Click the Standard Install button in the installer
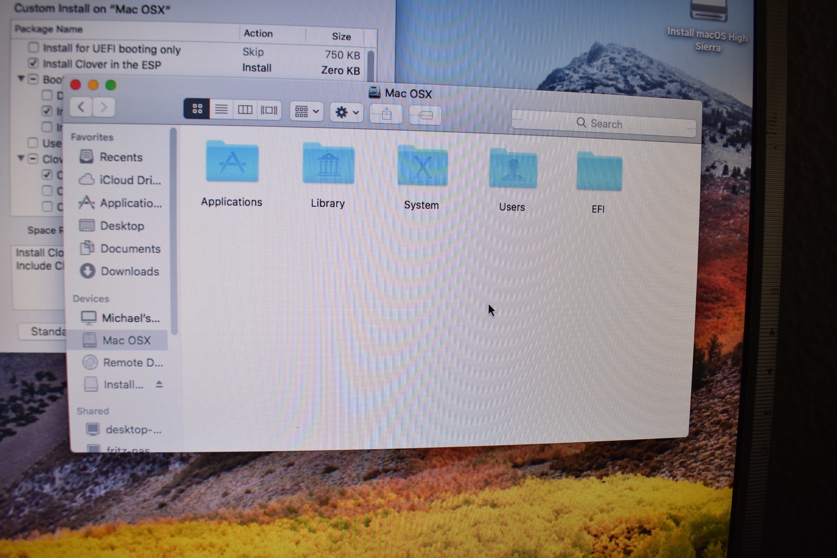Image resolution: width=837 pixels, height=558 pixels. tap(43, 331)
